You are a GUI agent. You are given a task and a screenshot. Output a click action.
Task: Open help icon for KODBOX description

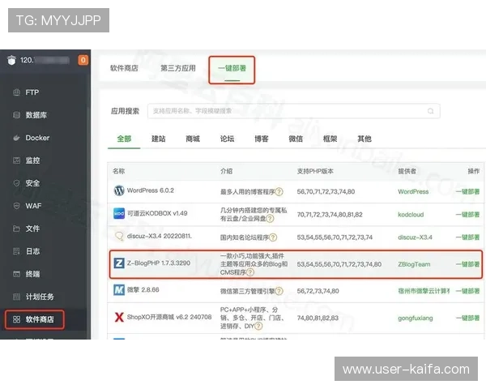(270, 219)
